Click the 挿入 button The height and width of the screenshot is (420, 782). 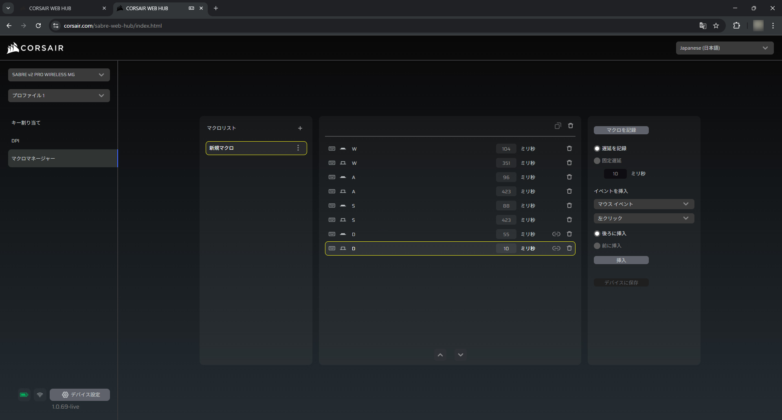pos(621,260)
